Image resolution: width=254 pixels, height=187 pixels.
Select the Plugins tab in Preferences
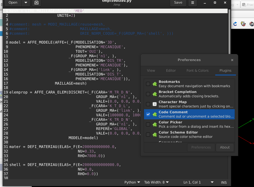coord(225,71)
